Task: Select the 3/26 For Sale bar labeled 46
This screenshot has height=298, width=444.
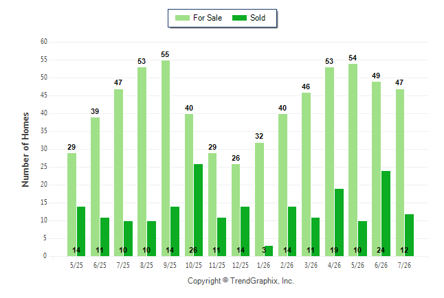Action: 306,174
